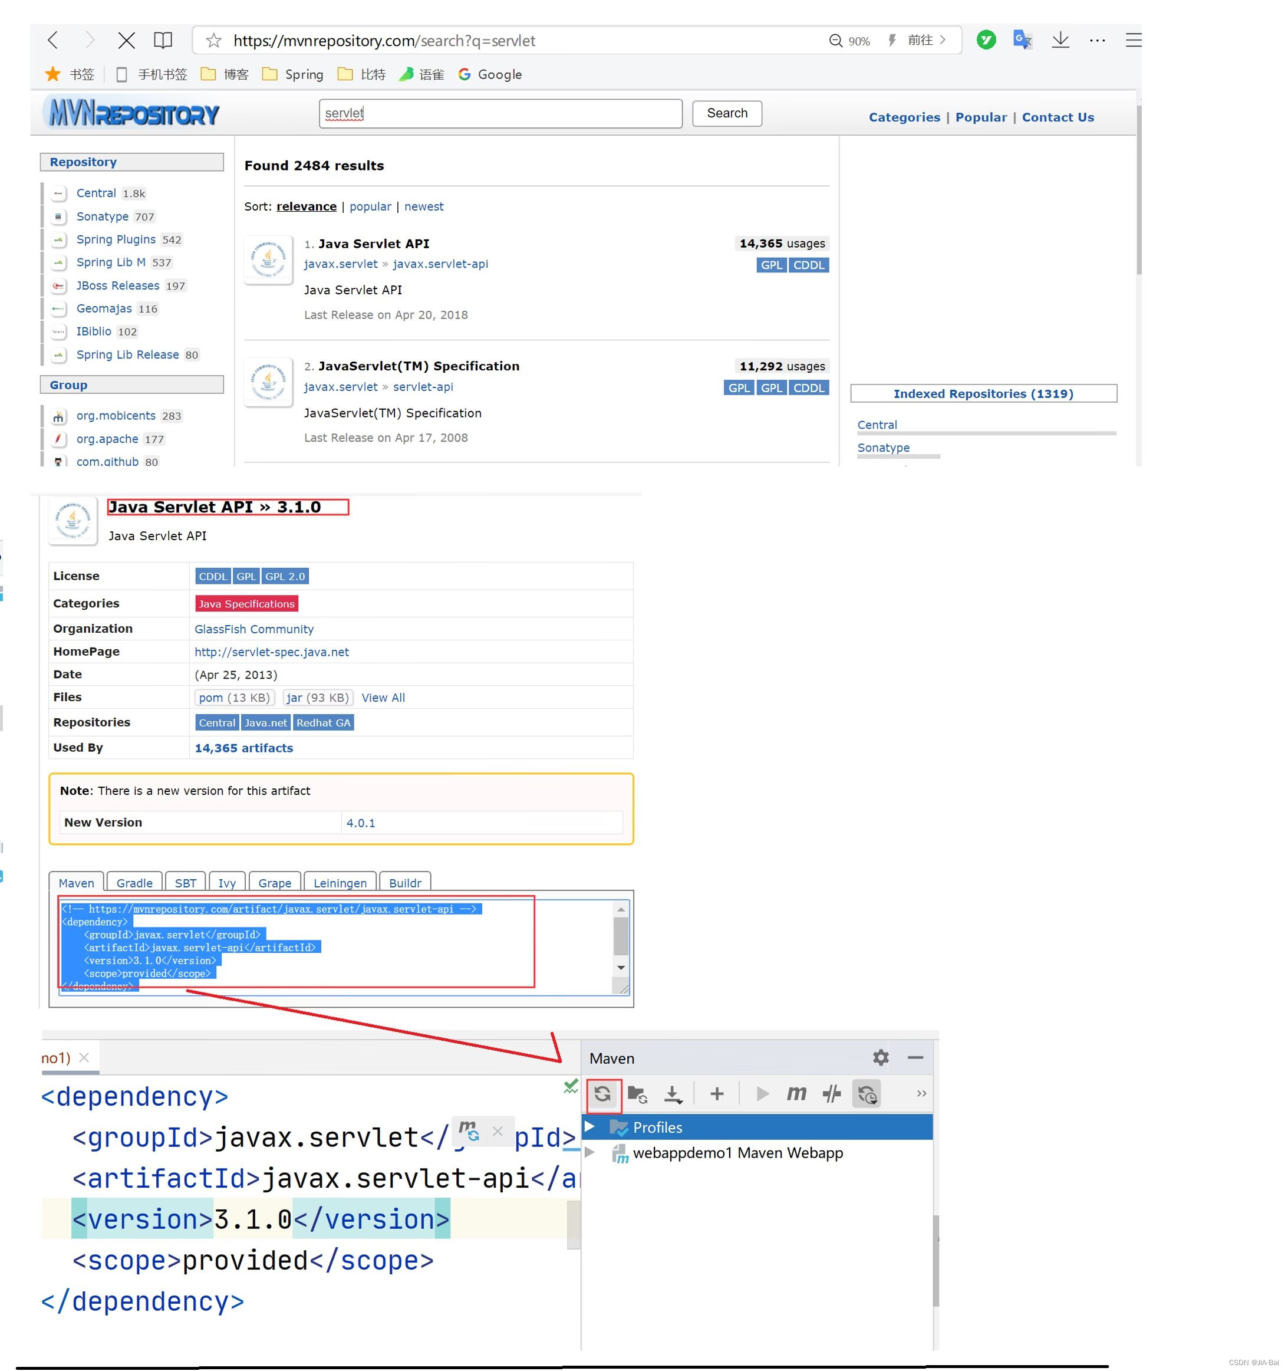Image resolution: width=1288 pixels, height=1371 pixels.
Task: Click scroll up arrow in dependency snippet box
Action: (x=621, y=910)
